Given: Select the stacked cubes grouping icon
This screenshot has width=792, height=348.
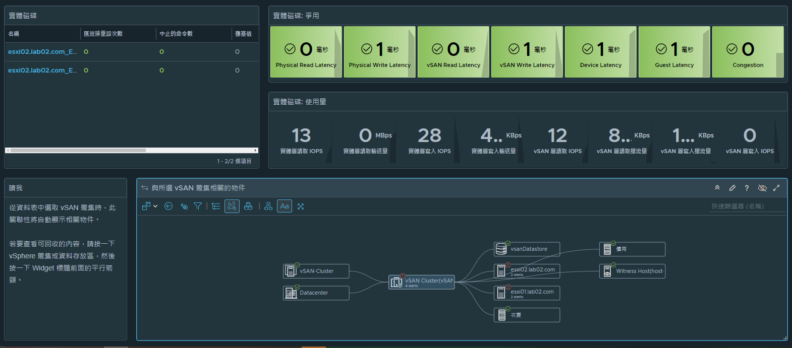Looking at the screenshot, I should tap(248, 206).
